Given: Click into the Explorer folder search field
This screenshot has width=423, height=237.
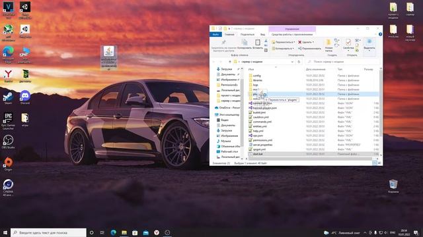Looking at the screenshot, I should pyautogui.click(x=342, y=62).
